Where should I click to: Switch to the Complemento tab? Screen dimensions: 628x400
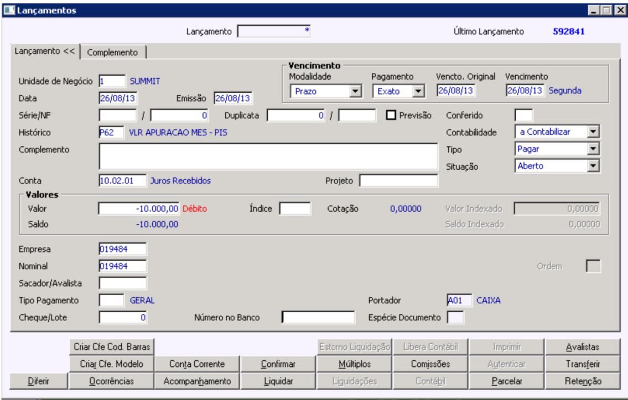coord(112,52)
